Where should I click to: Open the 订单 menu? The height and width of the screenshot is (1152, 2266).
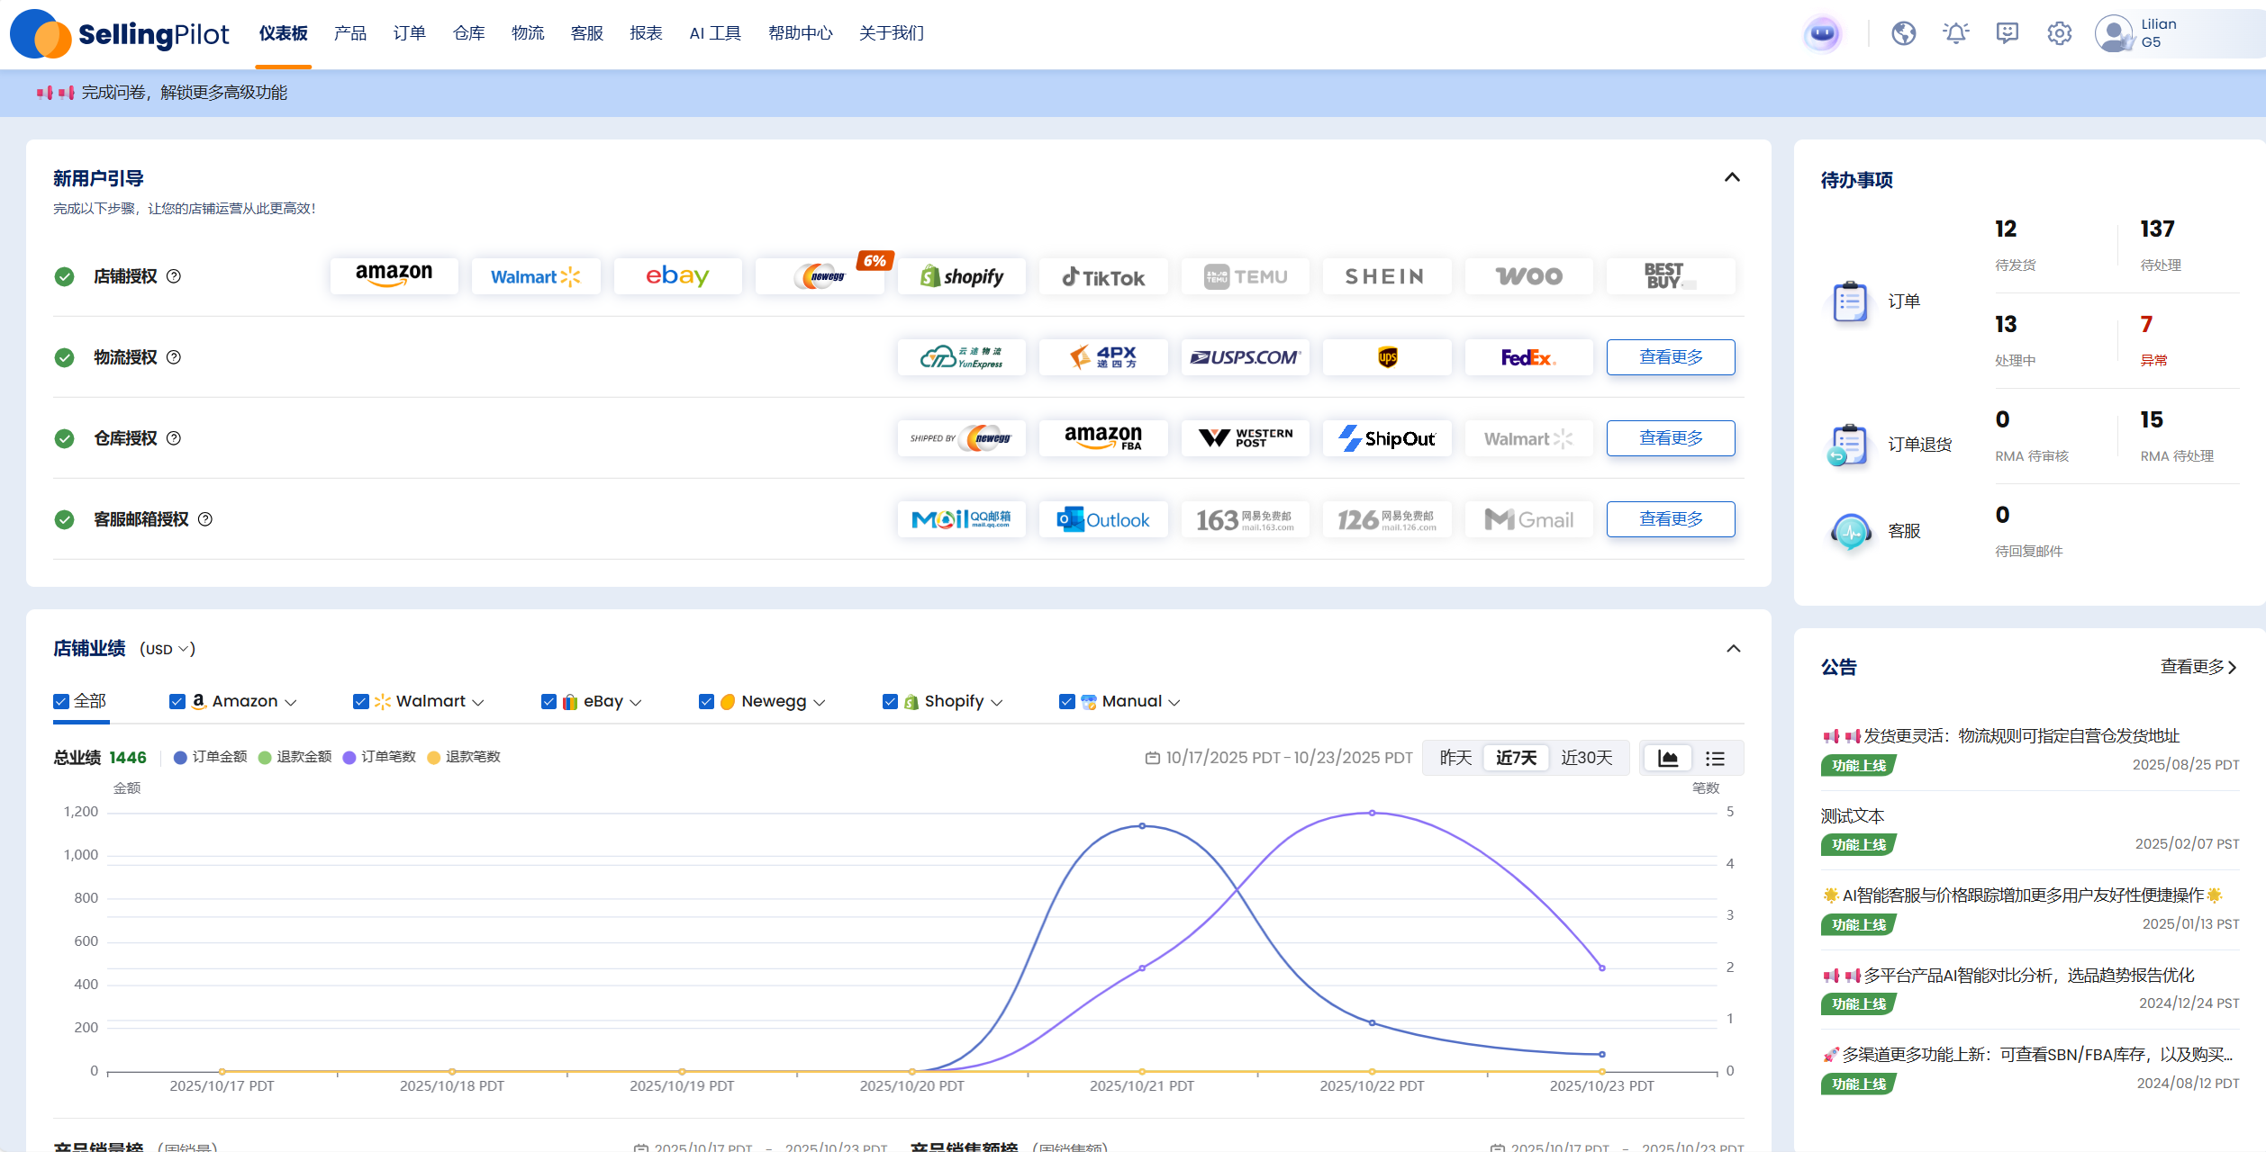pyautogui.click(x=409, y=33)
